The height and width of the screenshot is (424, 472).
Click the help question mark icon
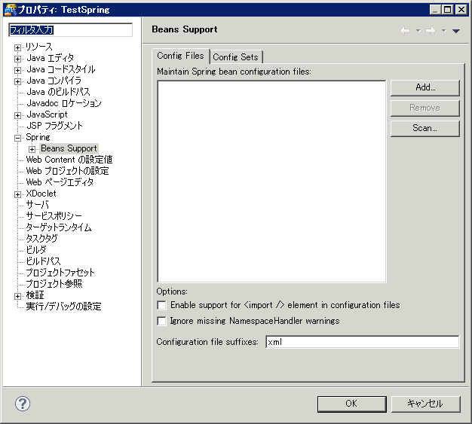[23, 404]
